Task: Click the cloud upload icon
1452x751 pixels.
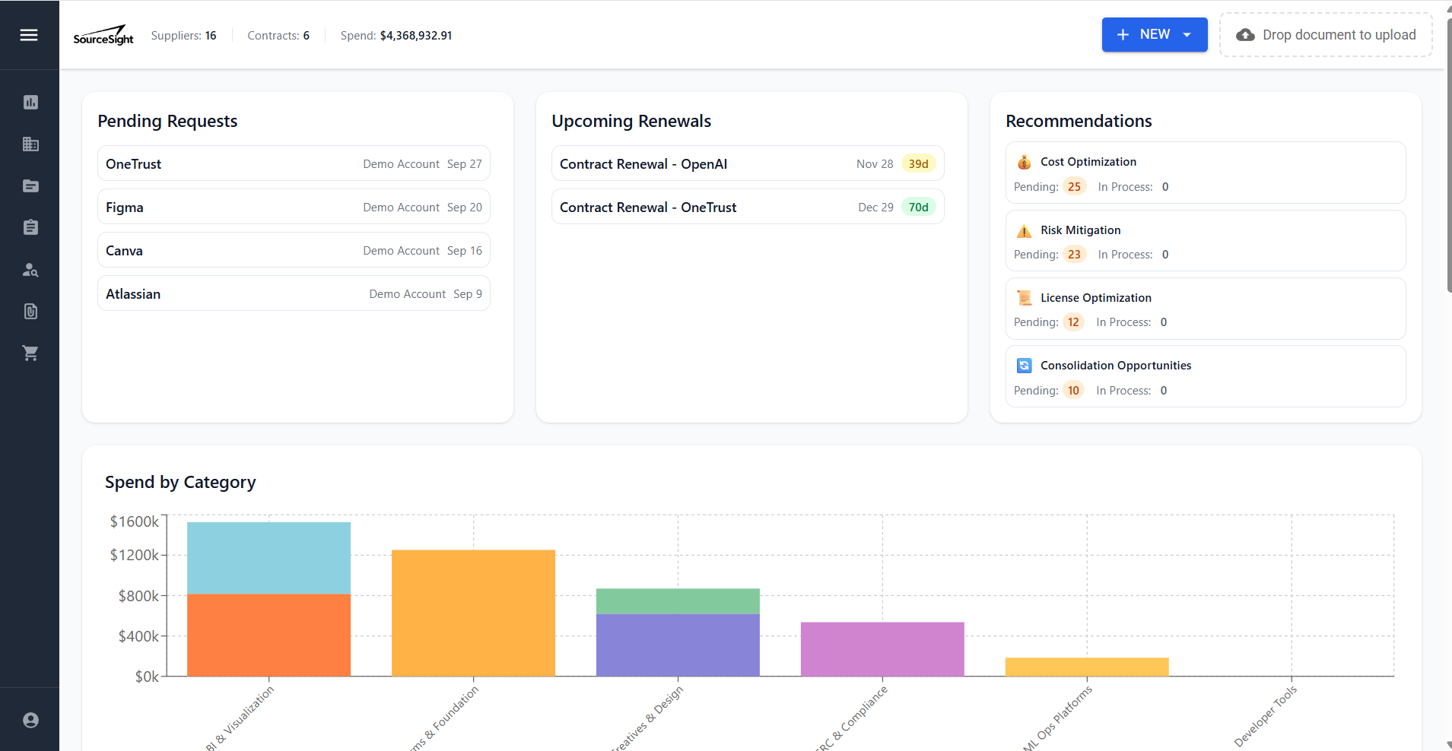Action: tap(1247, 34)
